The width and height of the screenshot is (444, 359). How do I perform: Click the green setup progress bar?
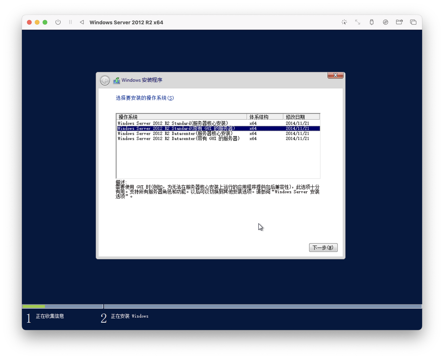tap(34, 306)
